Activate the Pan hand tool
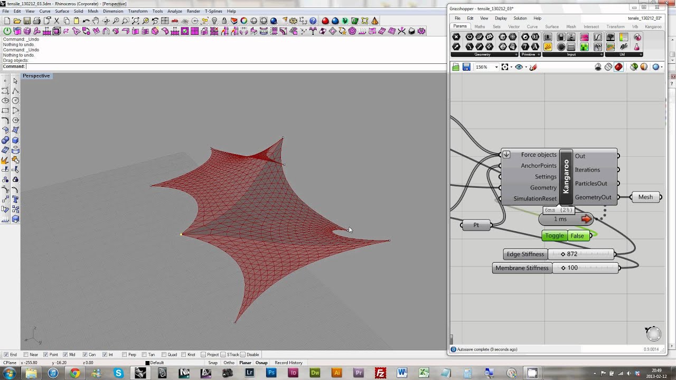 point(96,21)
